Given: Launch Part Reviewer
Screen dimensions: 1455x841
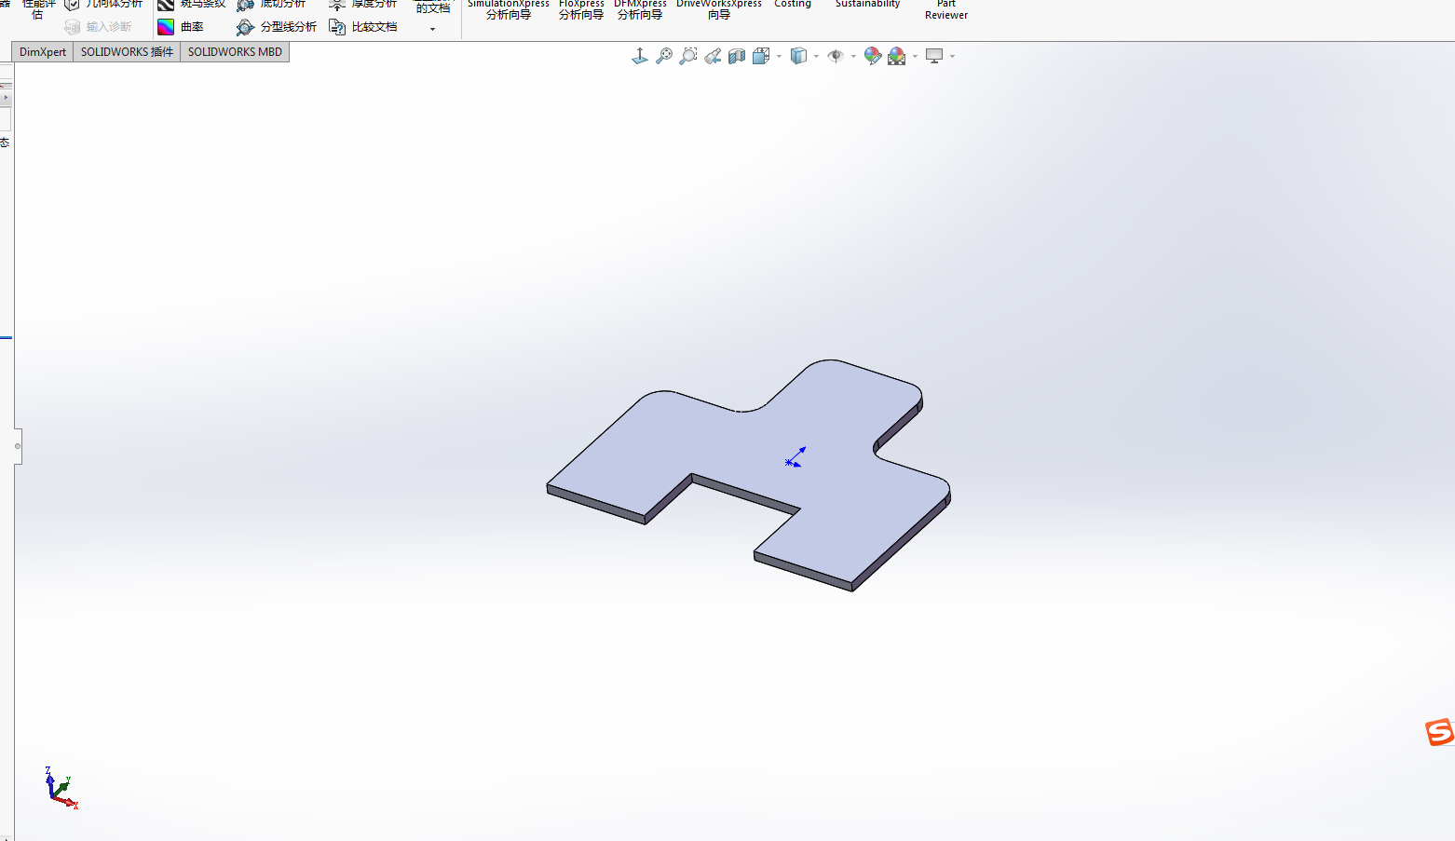Looking at the screenshot, I should tap(946, 9).
